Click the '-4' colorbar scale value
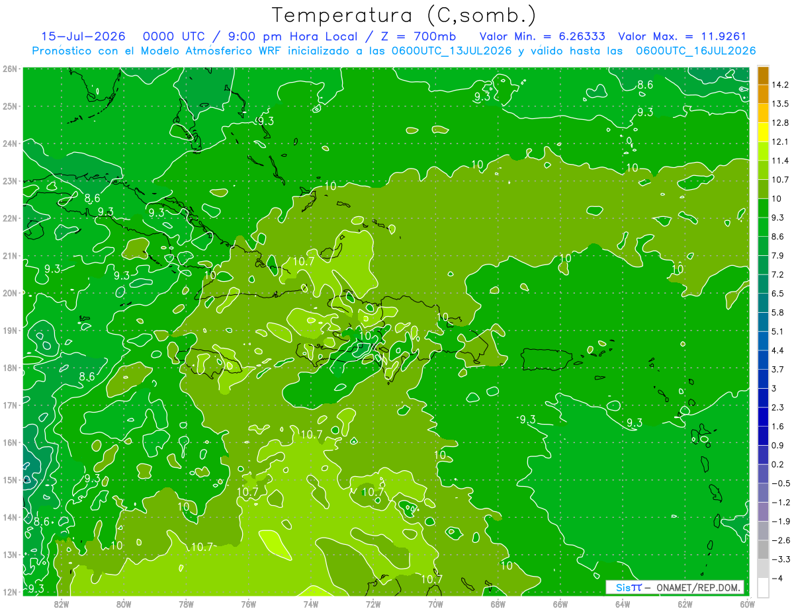794x613 pixels. click(x=777, y=578)
